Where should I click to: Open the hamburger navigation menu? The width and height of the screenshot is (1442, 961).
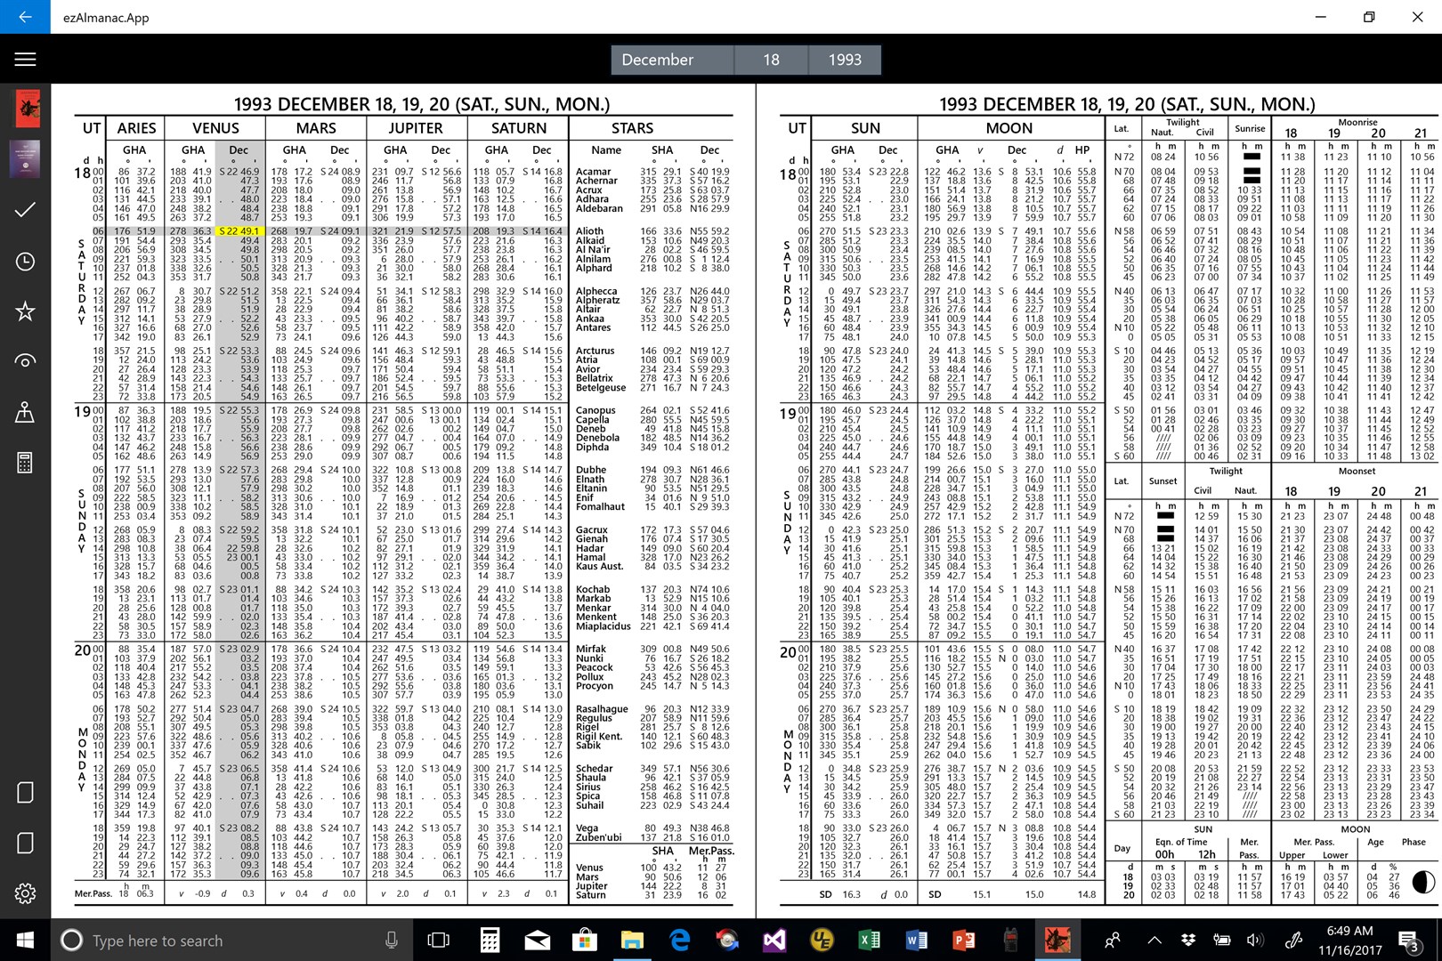[25, 59]
